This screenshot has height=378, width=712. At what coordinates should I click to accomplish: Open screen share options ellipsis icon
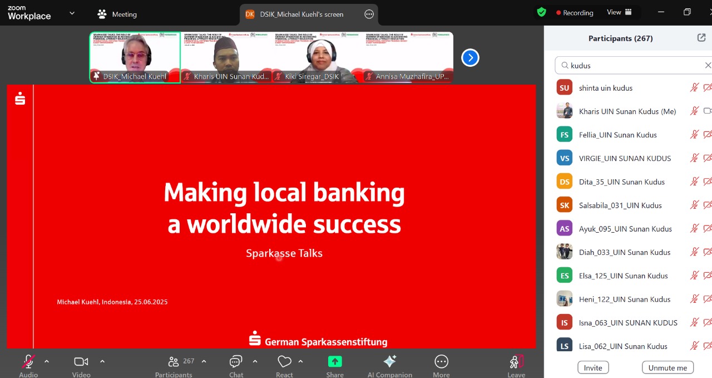(x=369, y=14)
